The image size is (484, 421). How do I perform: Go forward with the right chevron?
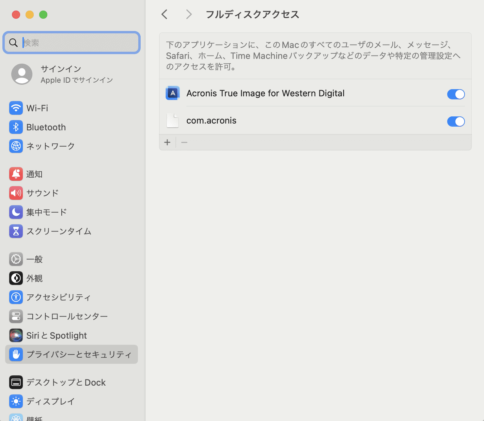click(189, 14)
